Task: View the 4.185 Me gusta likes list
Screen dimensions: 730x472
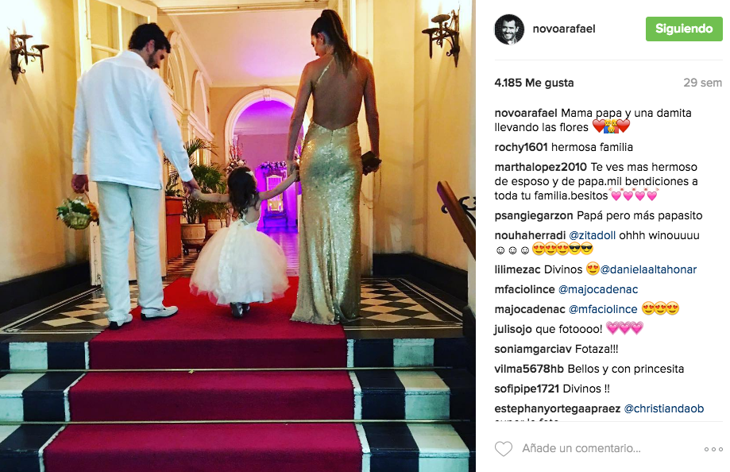Action: [534, 83]
